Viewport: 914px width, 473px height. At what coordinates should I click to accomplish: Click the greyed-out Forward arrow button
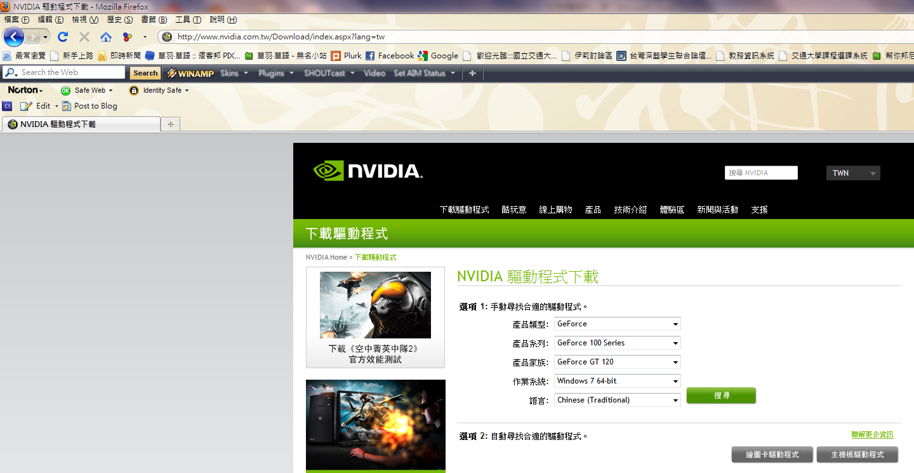33,37
